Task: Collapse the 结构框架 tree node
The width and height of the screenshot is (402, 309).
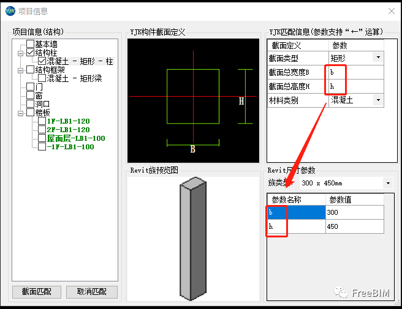Action: point(21,70)
